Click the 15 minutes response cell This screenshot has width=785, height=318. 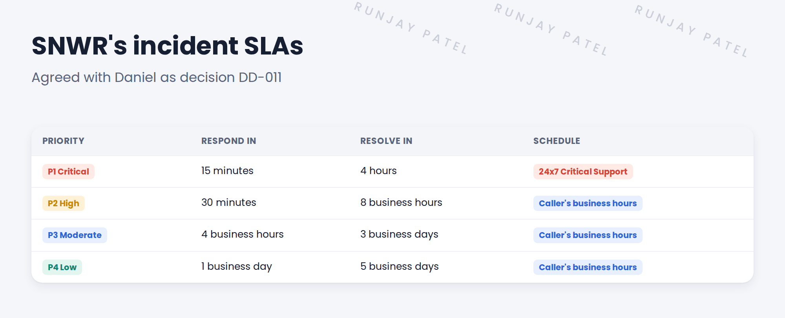coord(227,171)
